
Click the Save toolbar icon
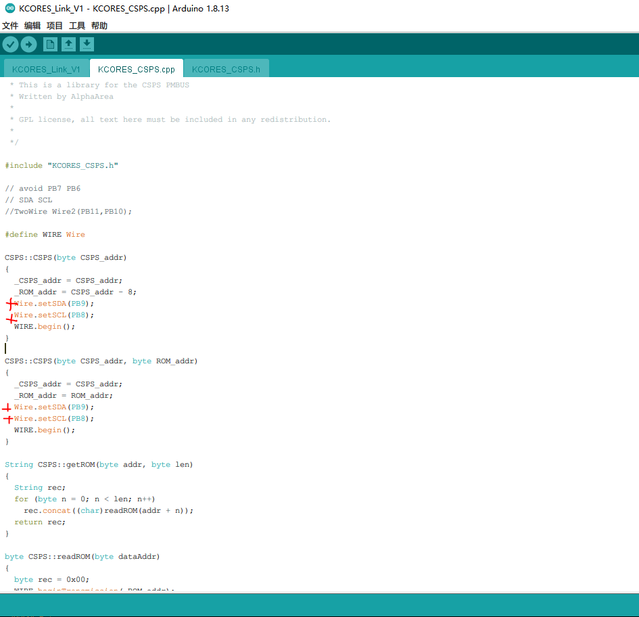[x=87, y=43]
